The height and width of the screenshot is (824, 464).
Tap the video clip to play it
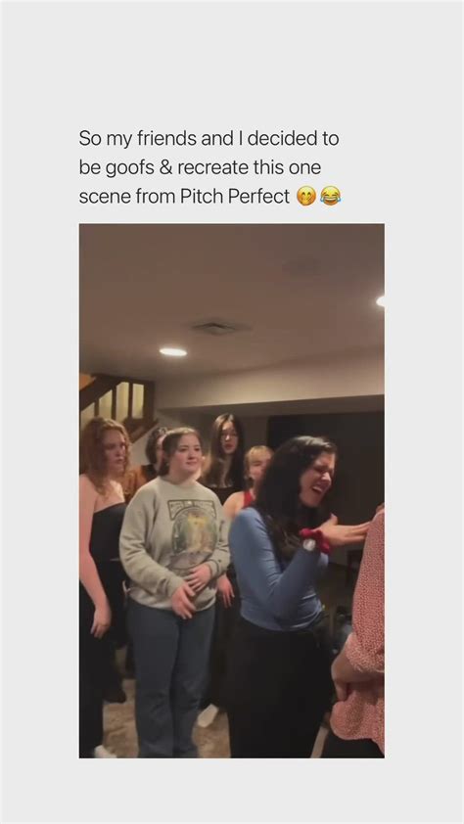pos(232,490)
